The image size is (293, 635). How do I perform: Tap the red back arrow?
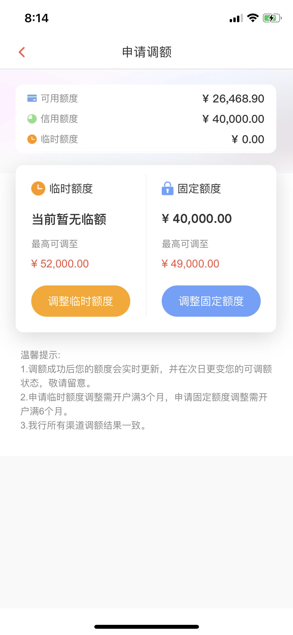22,52
